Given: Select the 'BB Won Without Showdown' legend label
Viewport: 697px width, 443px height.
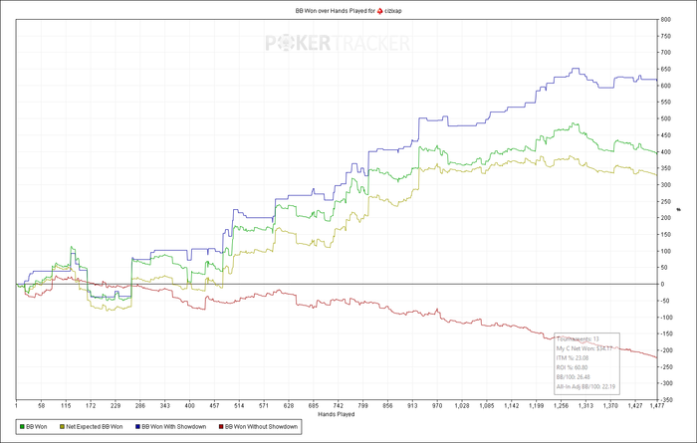Looking at the screenshot, I should click(261, 426).
